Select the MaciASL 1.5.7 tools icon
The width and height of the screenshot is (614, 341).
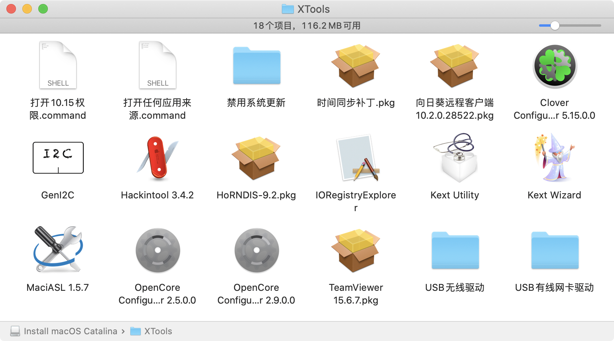58,250
